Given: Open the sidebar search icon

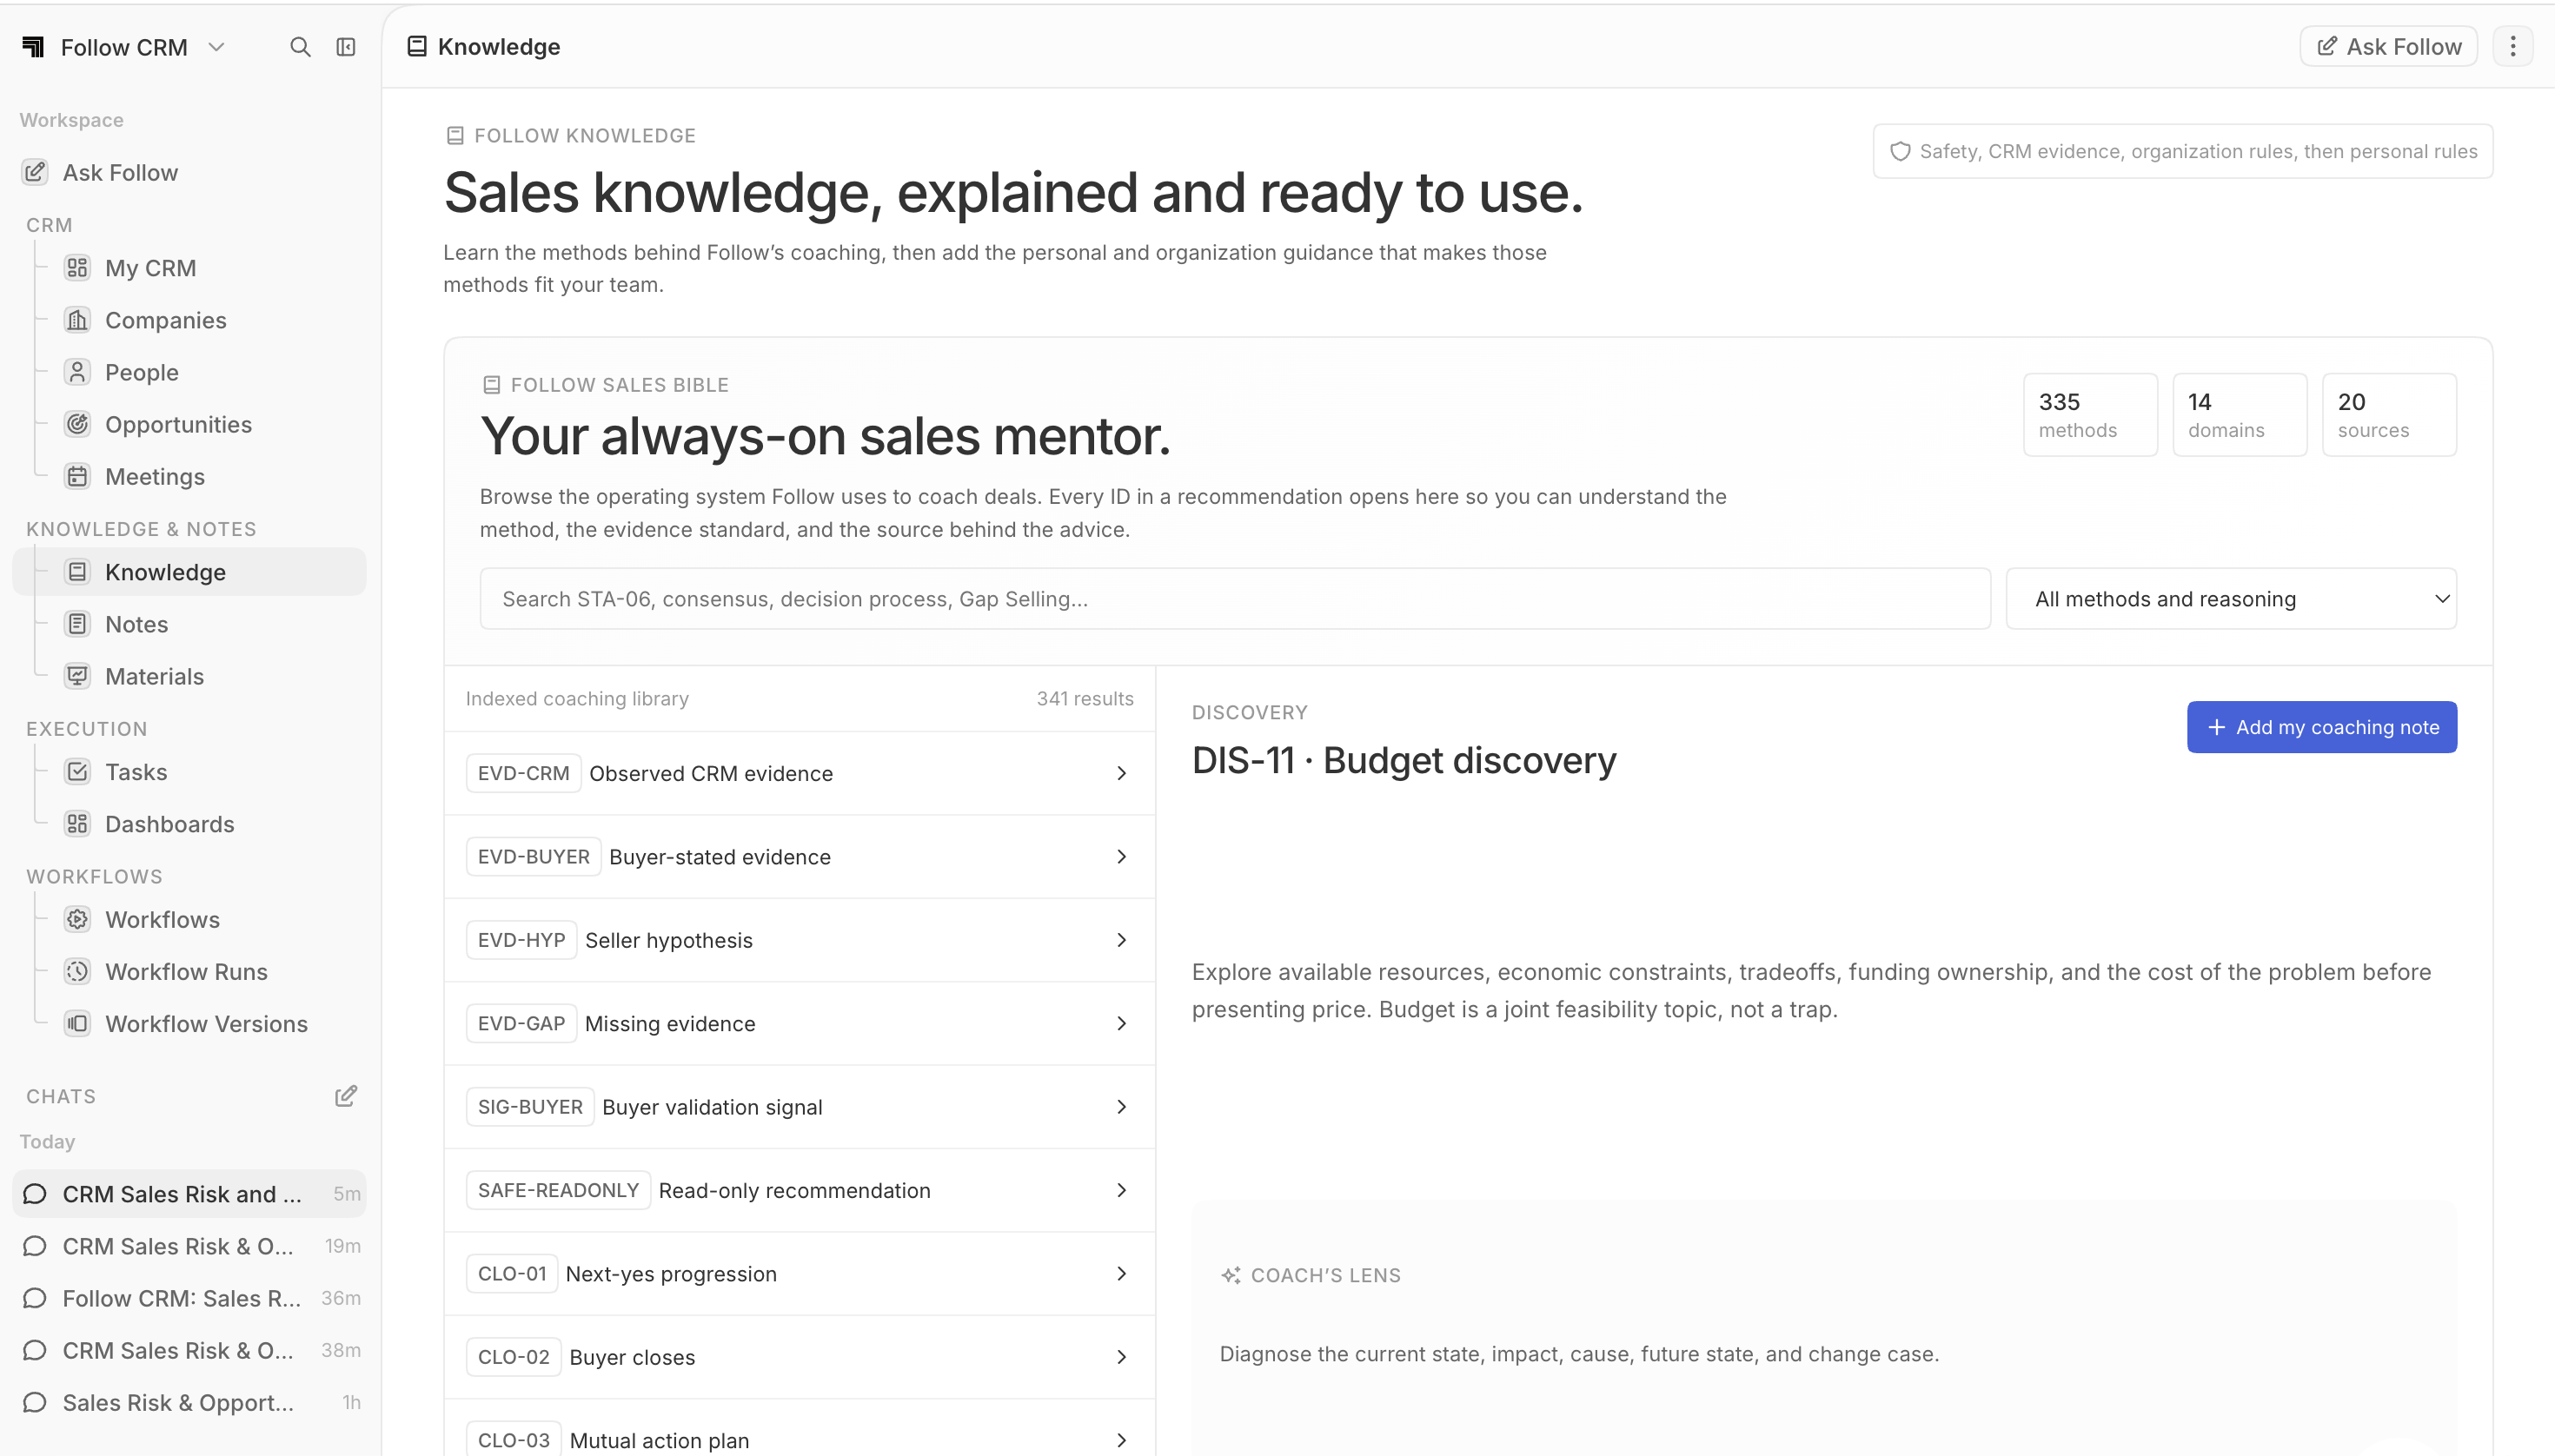Looking at the screenshot, I should 300,47.
